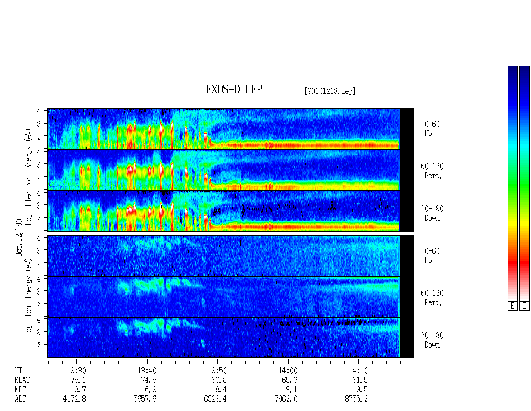Viewport: 531px width, 411px height.
Task: Click the UT row header
Action: click(x=18, y=371)
